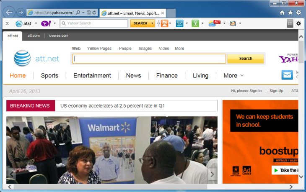The width and height of the screenshot is (306, 192).
Task: Expand the green lock dropdown arrow
Action: (x=202, y=23)
